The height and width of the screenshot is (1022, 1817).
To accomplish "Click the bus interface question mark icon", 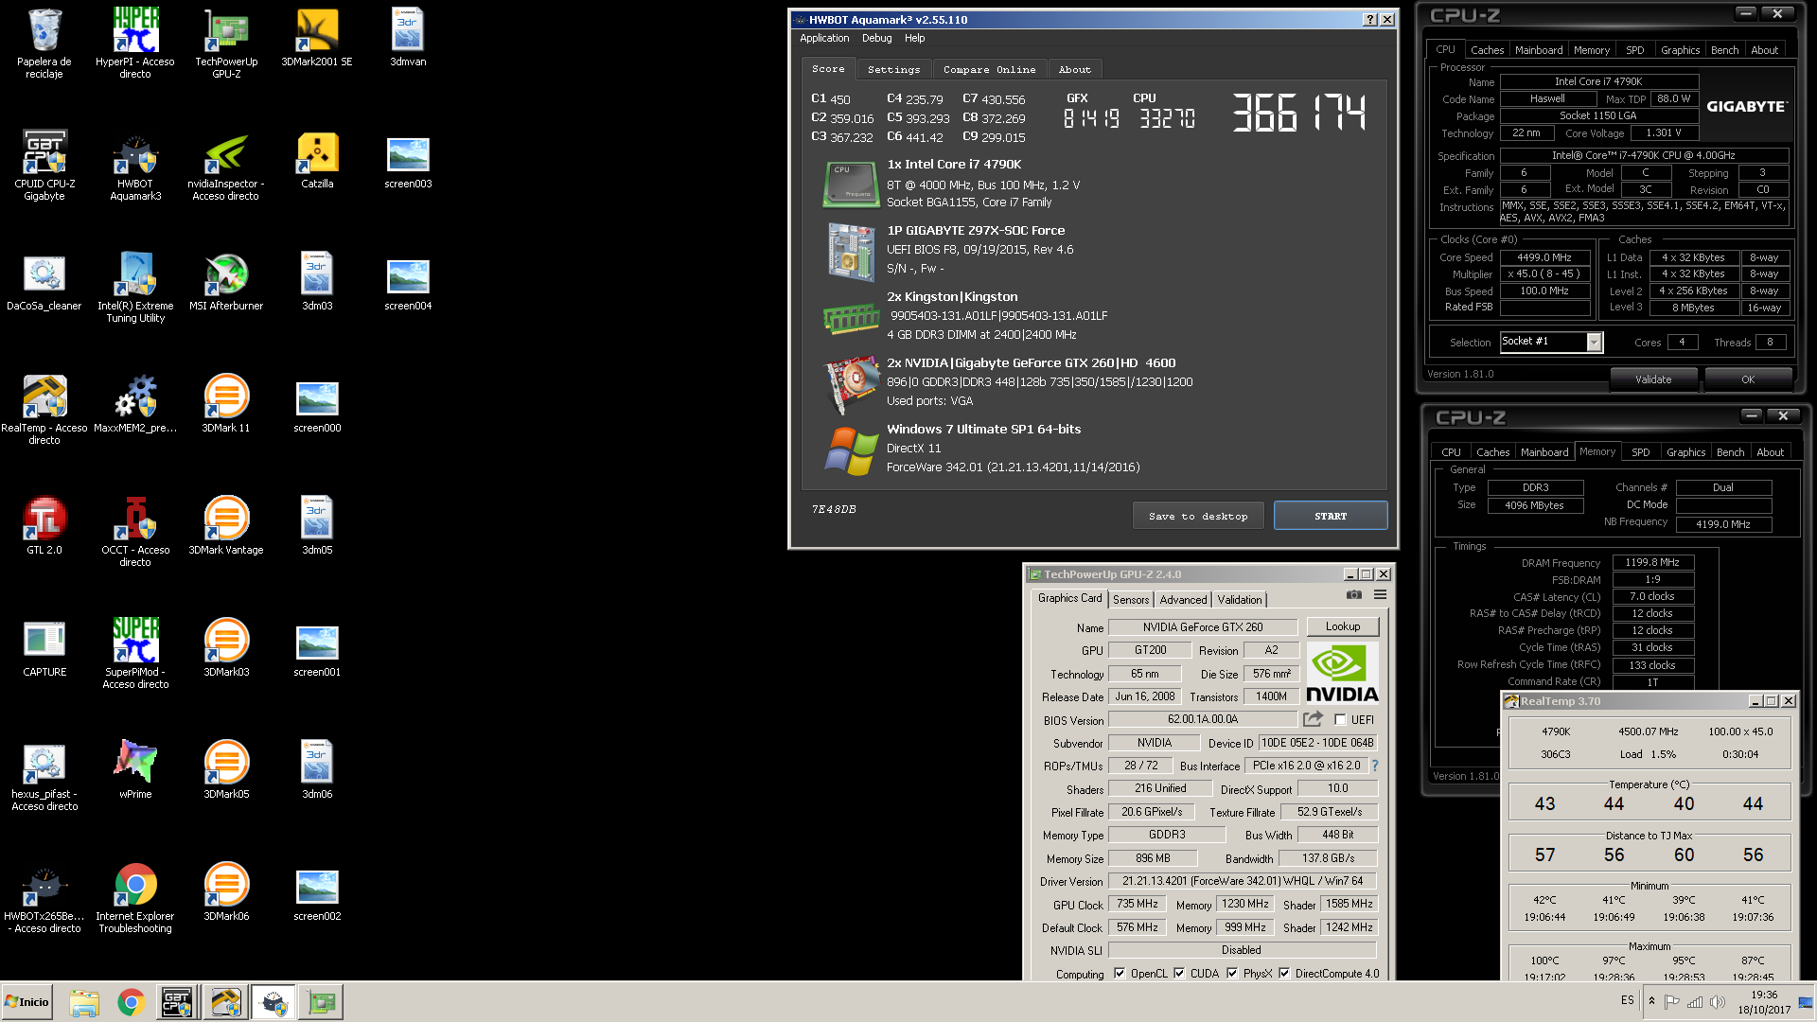I will point(1375,766).
